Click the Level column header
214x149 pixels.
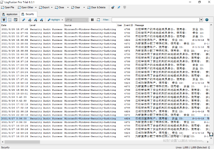coord(47,25)
